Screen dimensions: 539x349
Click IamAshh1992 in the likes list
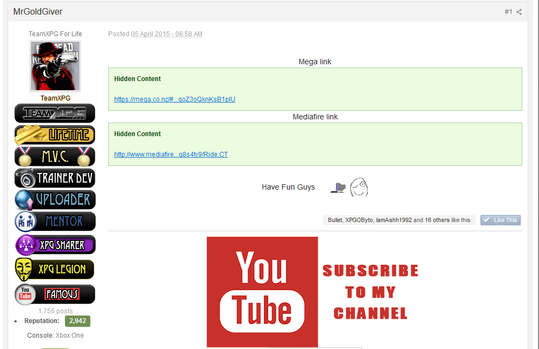click(x=393, y=220)
